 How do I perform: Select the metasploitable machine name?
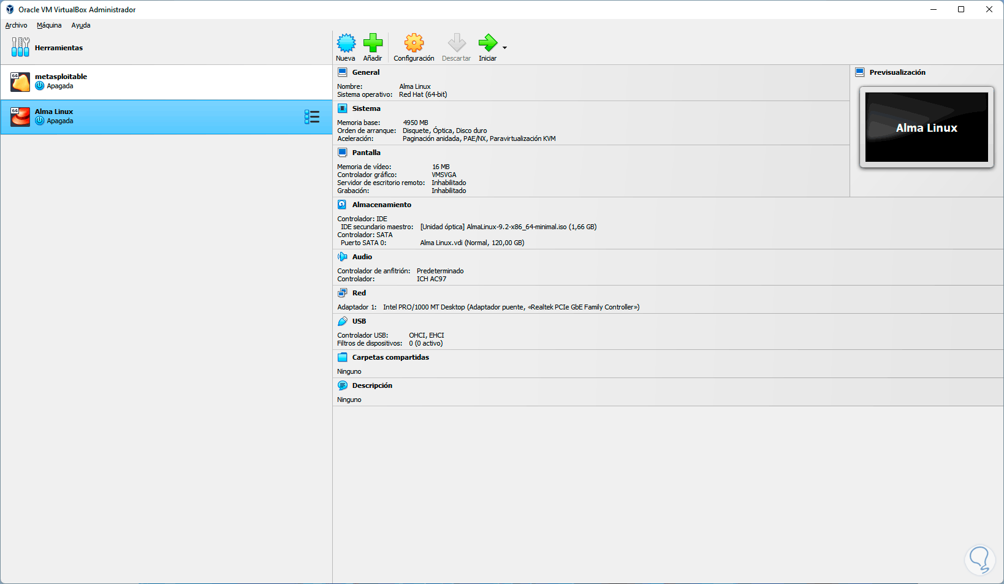pos(61,77)
